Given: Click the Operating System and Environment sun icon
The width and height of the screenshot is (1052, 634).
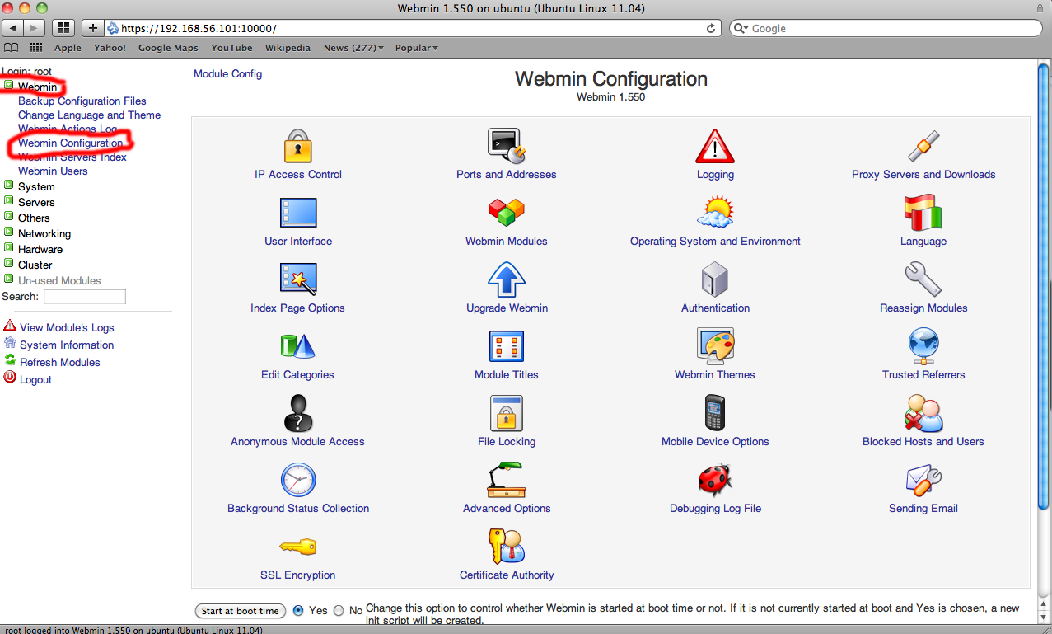Looking at the screenshot, I should 714,213.
